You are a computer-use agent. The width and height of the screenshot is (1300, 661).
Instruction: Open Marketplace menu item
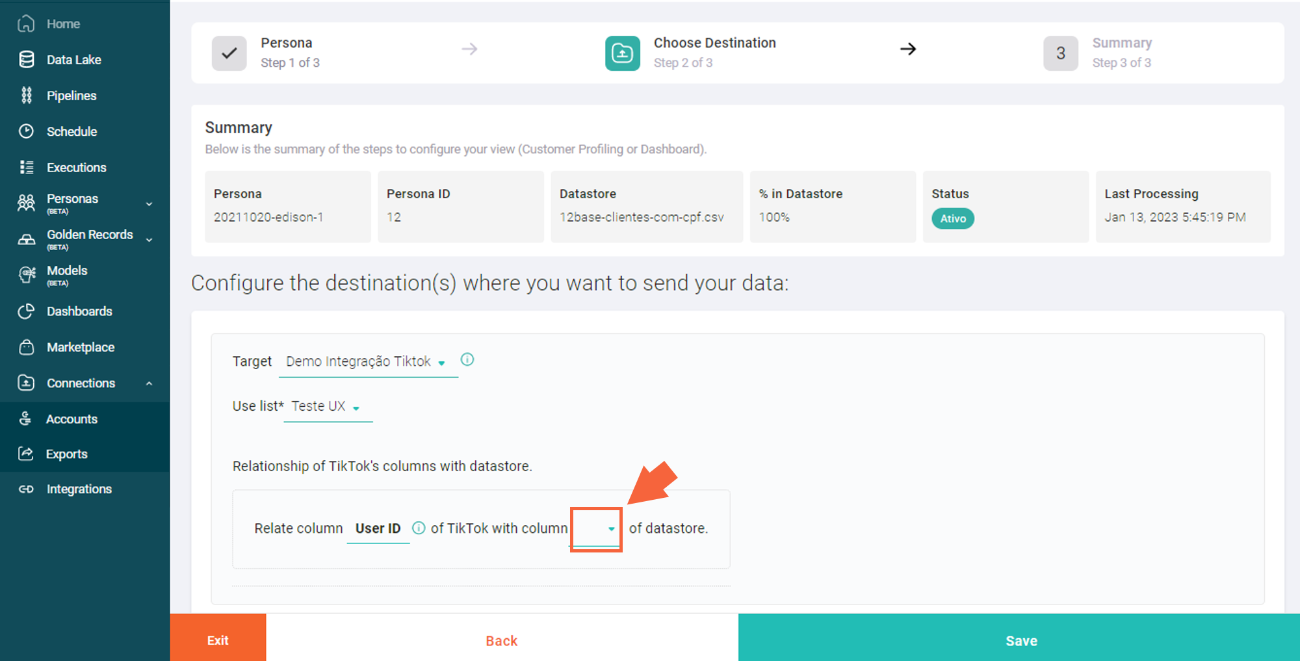tap(81, 347)
